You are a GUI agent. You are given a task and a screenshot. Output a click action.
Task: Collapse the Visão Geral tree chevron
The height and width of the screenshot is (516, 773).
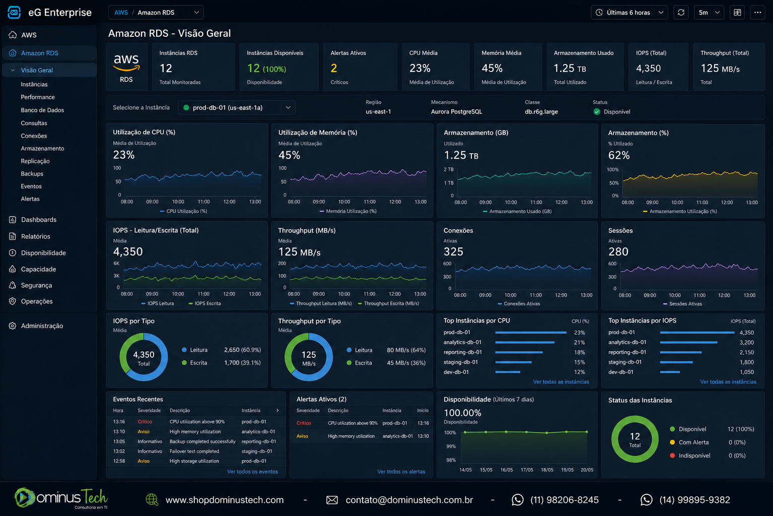(13, 71)
